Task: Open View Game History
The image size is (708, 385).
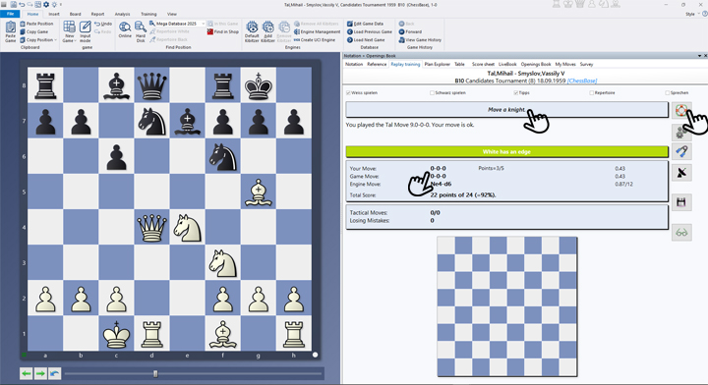Action: pyautogui.click(x=420, y=39)
